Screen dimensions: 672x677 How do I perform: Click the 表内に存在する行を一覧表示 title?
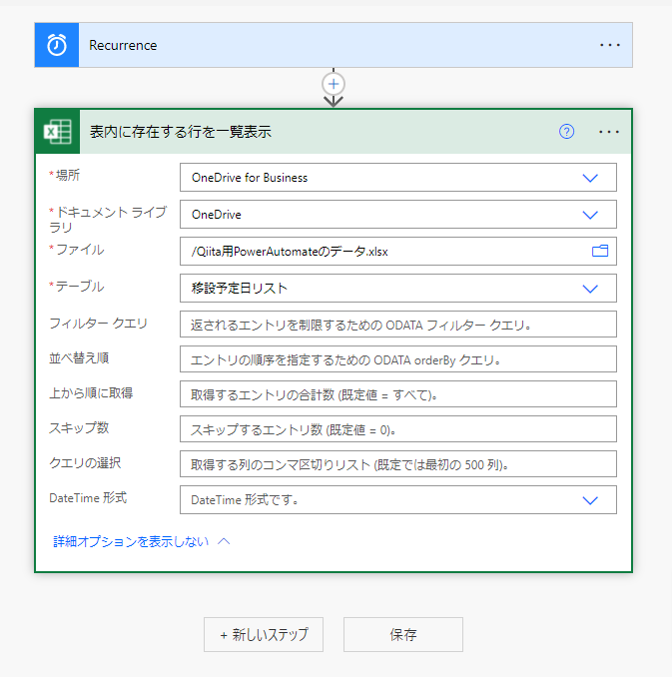[x=181, y=132]
